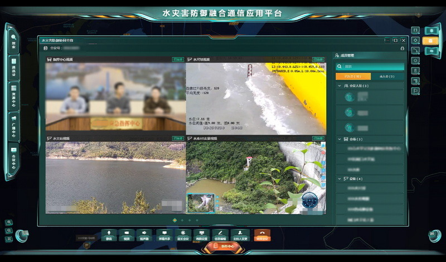
Task: Collapse the 设备 (4) group
Action: click(340, 179)
